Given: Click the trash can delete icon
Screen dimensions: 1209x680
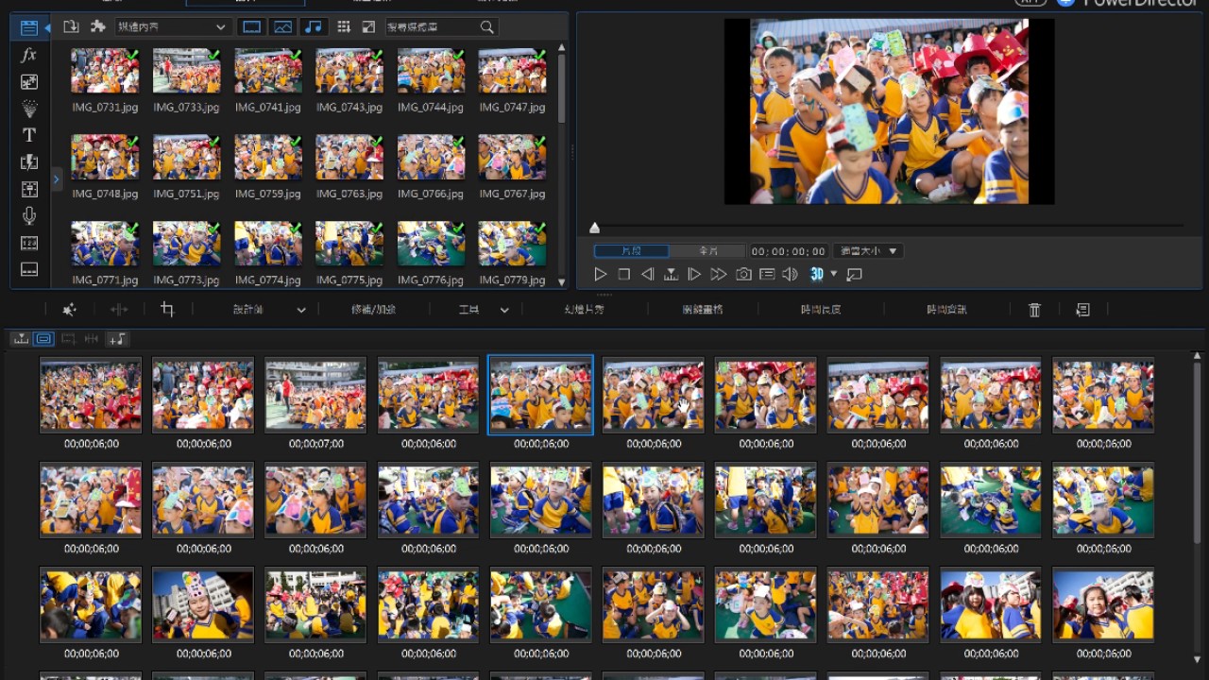Looking at the screenshot, I should point(1034,310).
